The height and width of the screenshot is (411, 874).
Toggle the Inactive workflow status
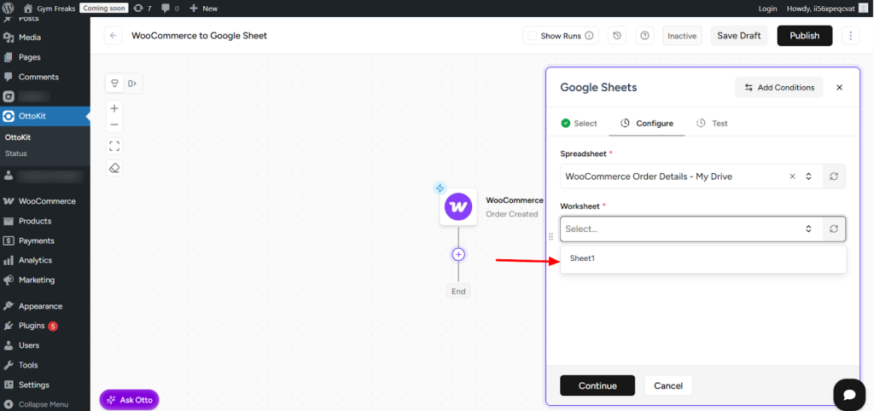pos(682,36)
